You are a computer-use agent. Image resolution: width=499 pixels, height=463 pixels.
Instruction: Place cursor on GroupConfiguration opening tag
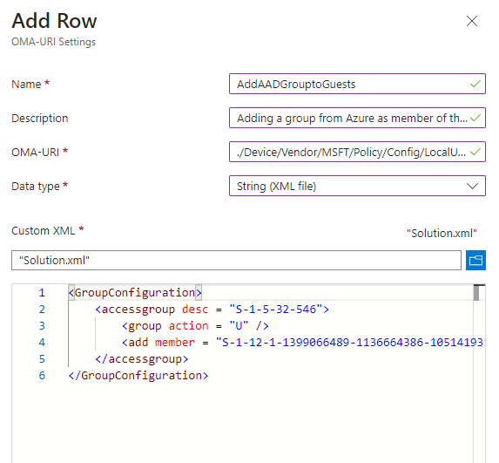click(135, 292)
